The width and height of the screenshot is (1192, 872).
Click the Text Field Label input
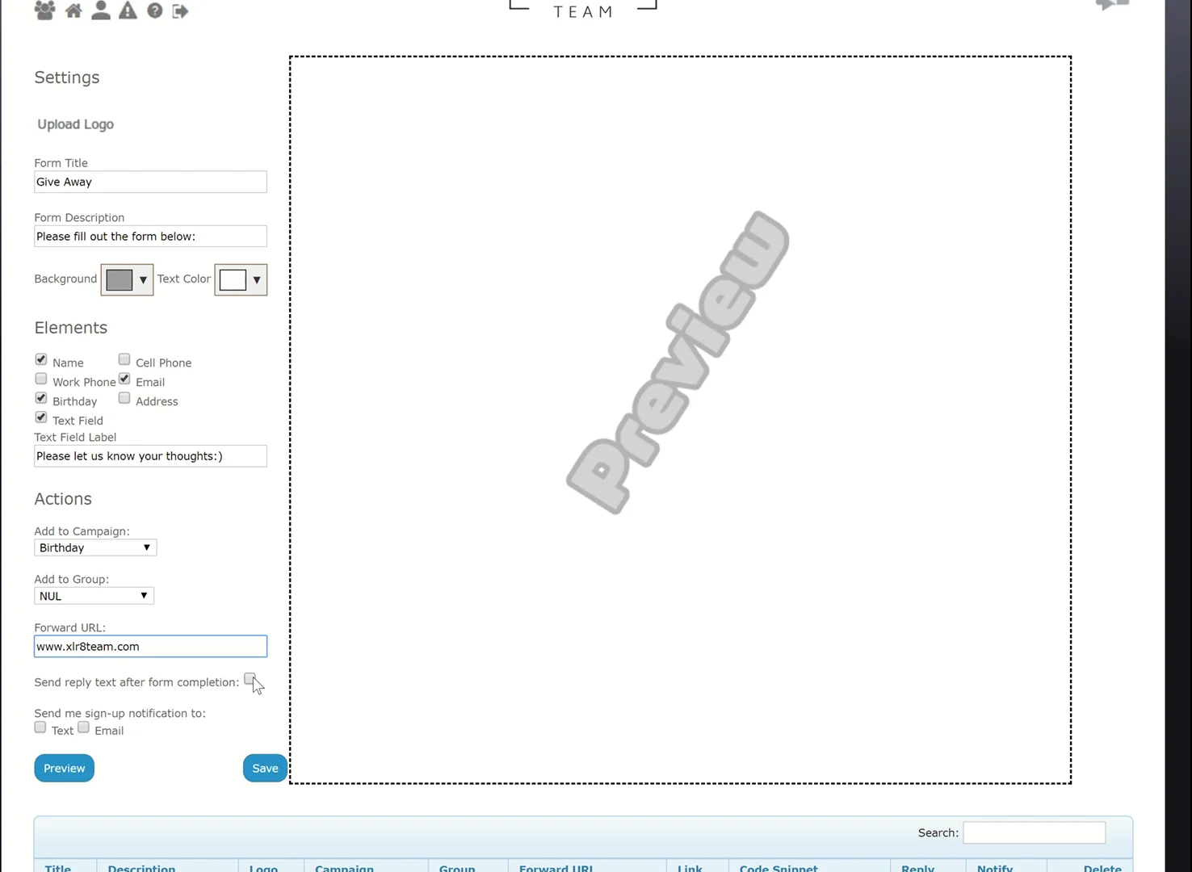150,456
